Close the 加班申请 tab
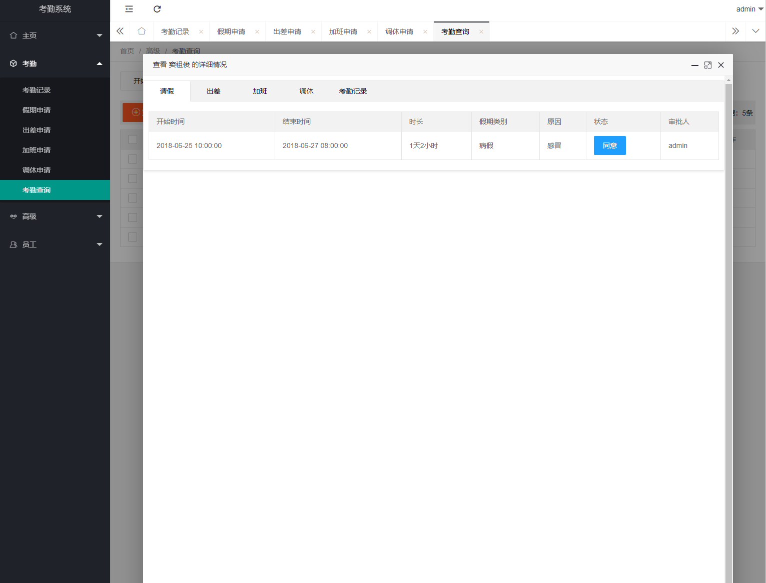 369,31
